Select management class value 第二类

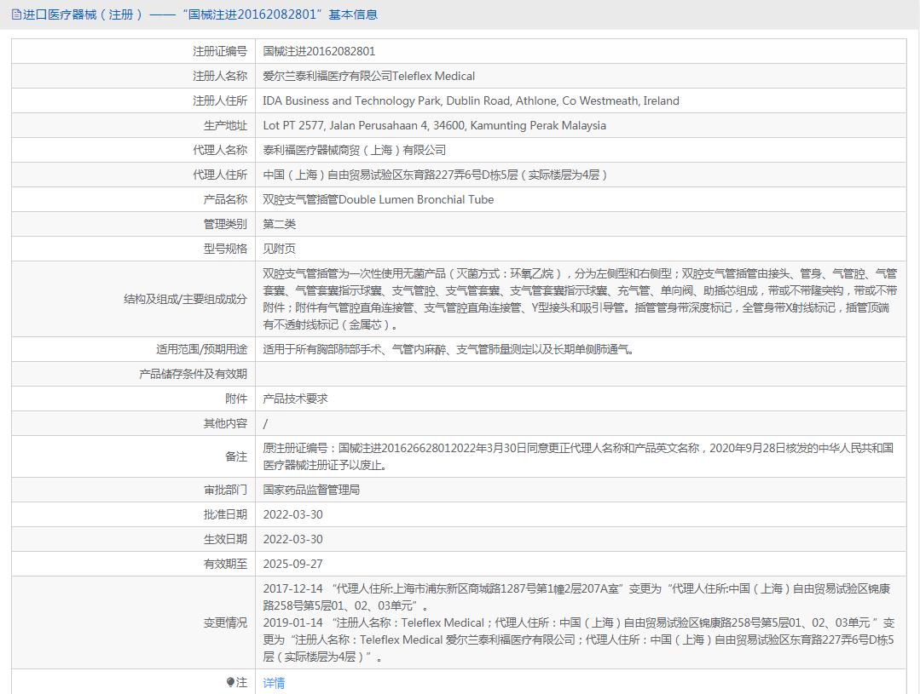click(280, 224)
